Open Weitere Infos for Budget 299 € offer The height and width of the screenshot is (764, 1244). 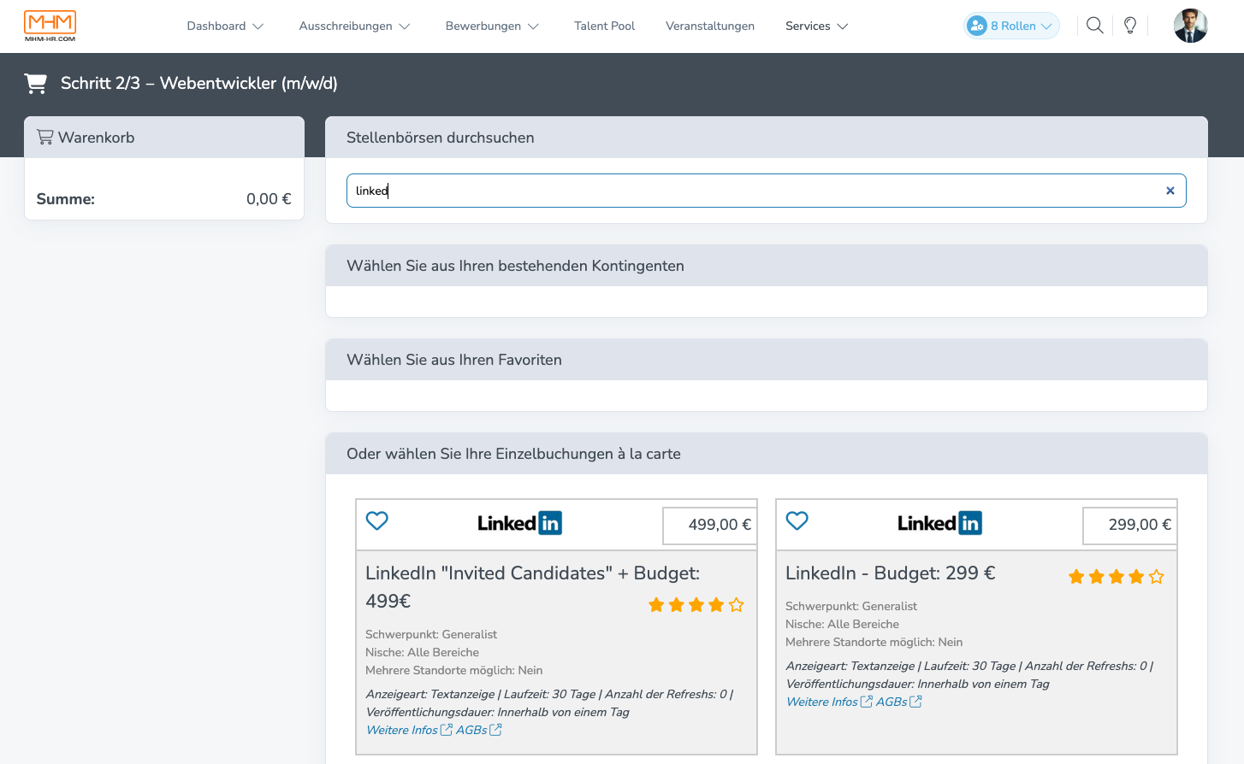click(829, 702)
